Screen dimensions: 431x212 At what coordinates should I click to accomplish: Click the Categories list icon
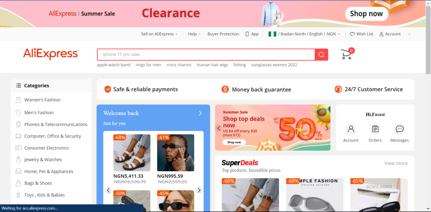click(19, 86)
